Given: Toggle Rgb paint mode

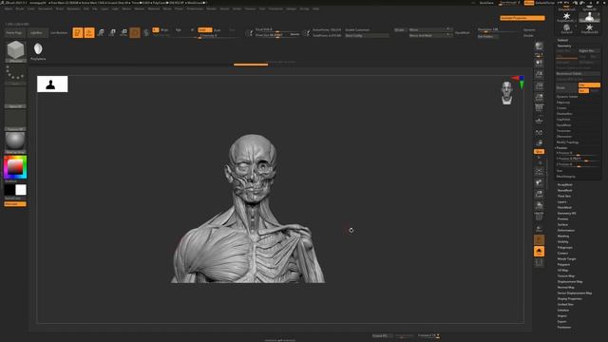Looking at the screenshot, I should pyautogui.click(x=179, y=29).
